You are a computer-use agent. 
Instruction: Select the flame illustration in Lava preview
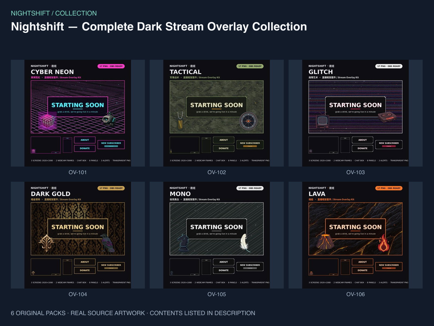(383, 243)
